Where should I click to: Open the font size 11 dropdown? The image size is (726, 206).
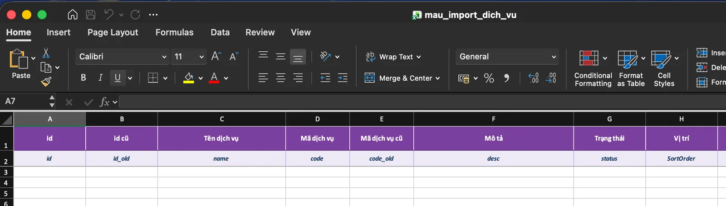coord(201,57)
